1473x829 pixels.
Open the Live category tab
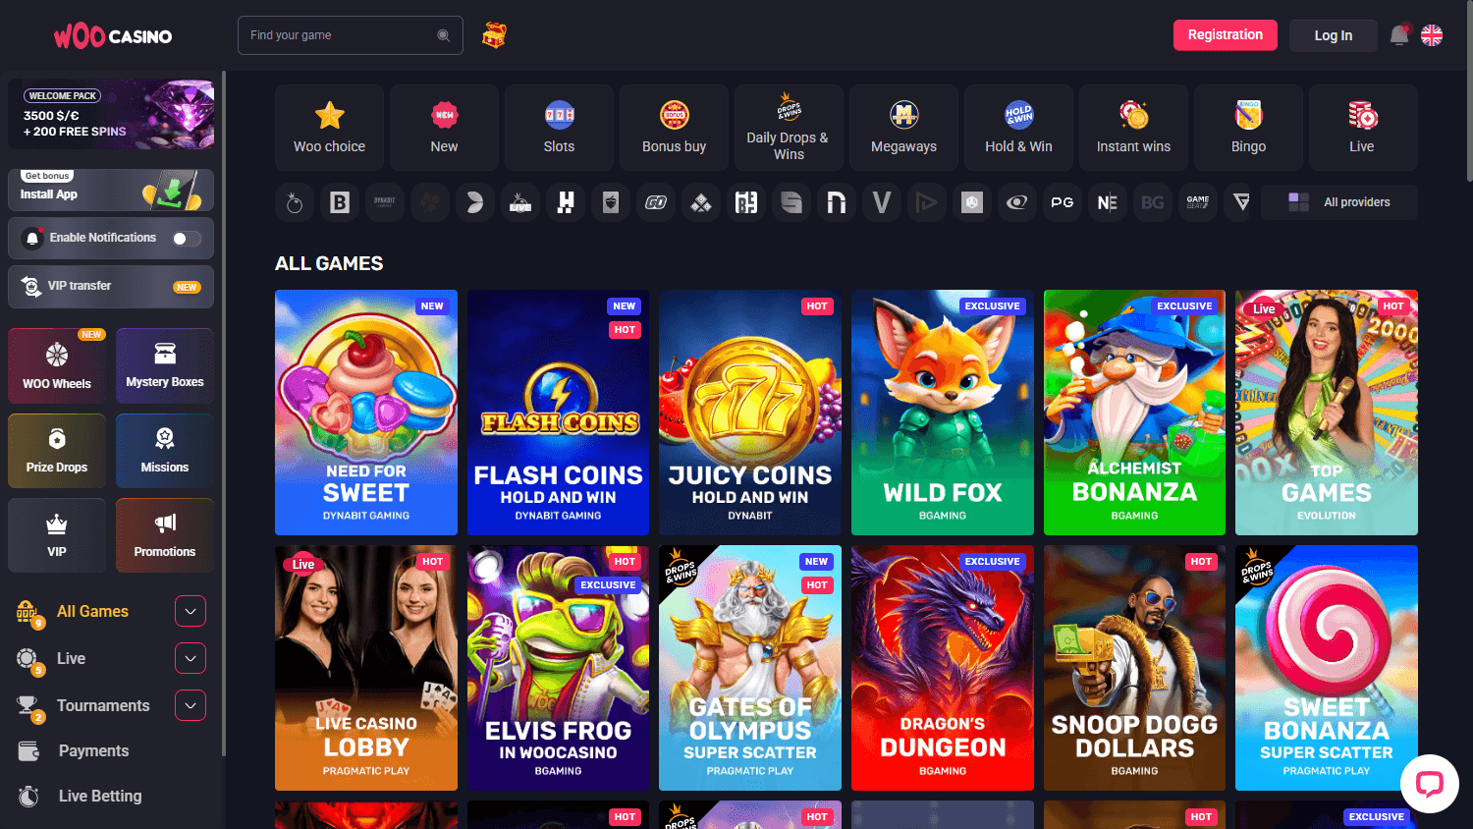(x=1363, y=128)
